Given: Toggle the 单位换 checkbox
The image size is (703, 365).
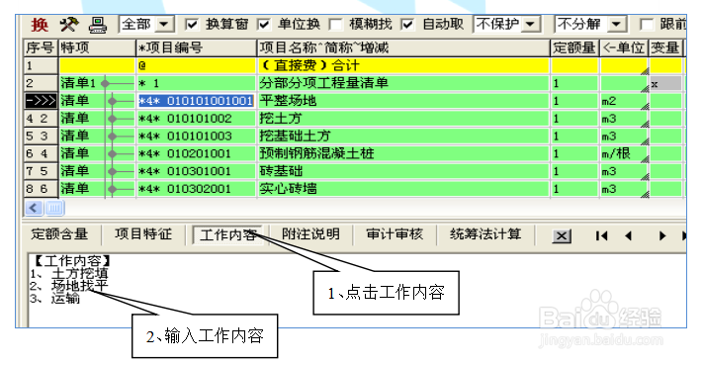Looking at the screenshot, I should (x=264, y=24).
